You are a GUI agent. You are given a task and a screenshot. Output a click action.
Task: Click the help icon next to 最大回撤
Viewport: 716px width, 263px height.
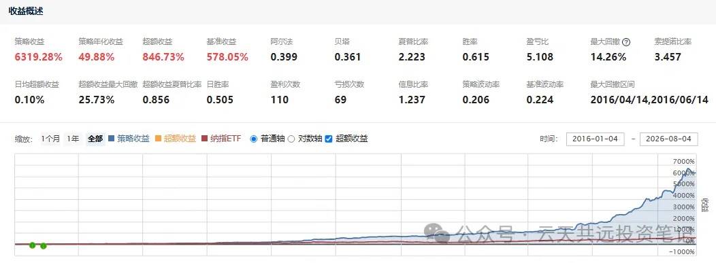[626, 42]
